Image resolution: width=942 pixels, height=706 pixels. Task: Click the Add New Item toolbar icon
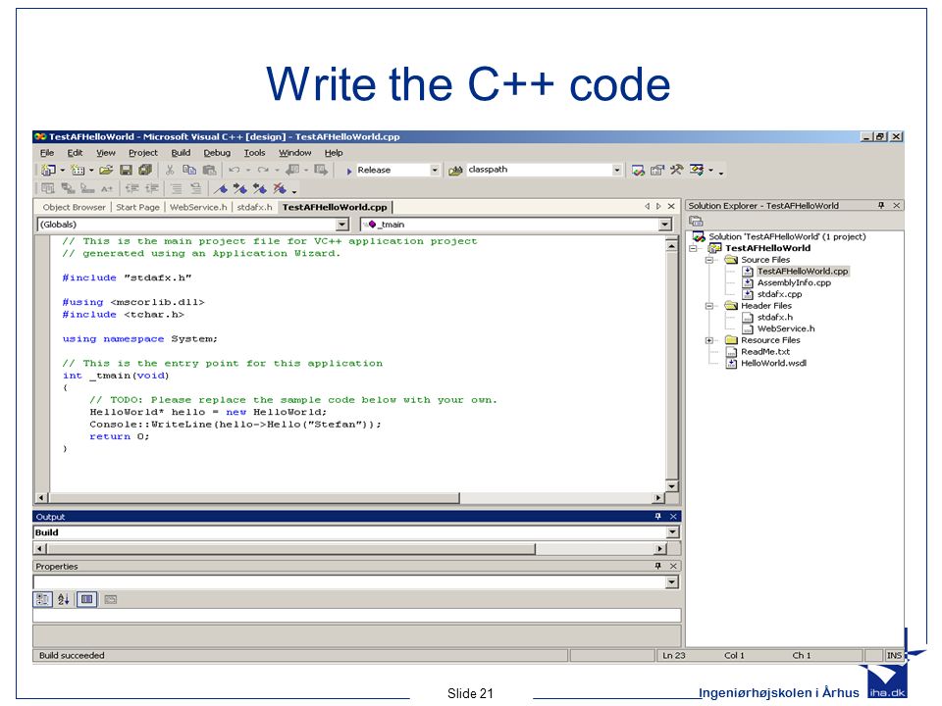[x=77, y=171]
